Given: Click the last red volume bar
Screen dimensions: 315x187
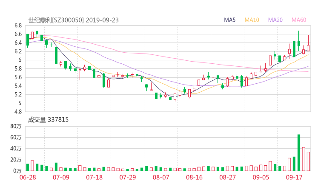Looking at the screenshot, I should tap(308, 161).
